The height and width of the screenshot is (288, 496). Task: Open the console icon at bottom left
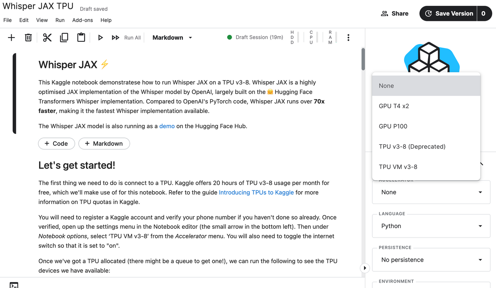pyautogui.click(x=14, y=285)
